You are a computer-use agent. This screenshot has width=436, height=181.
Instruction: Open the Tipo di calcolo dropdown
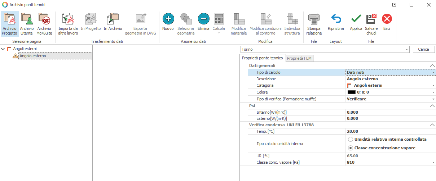[x=433, y=72]
